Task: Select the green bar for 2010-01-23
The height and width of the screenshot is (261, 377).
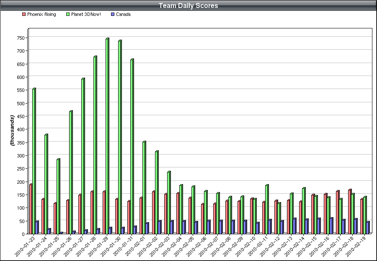Action: [34, 161]
